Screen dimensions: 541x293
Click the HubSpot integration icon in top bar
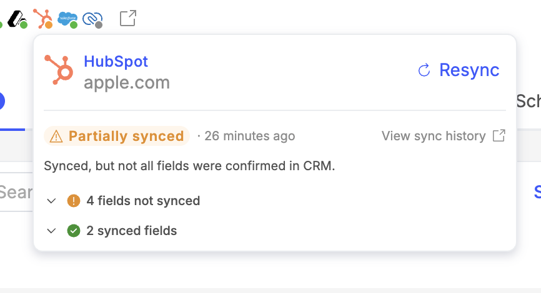pyautogui.click(x=42, y=18)
